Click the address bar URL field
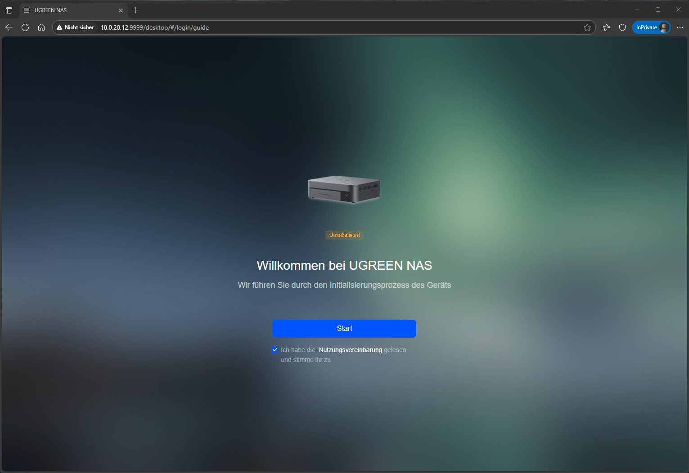 (315, 27)
